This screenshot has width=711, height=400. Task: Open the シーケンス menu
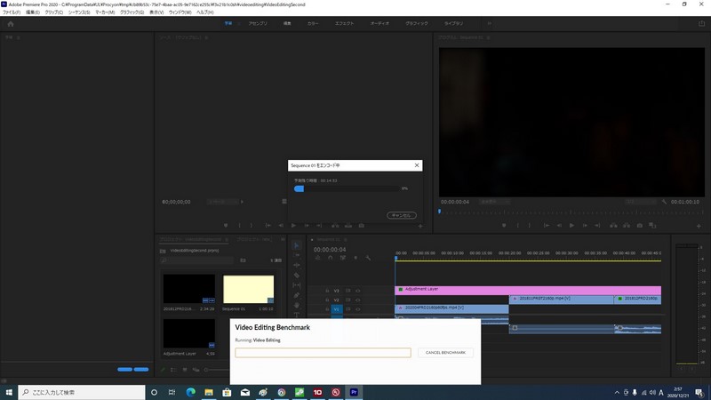[79, 12]
